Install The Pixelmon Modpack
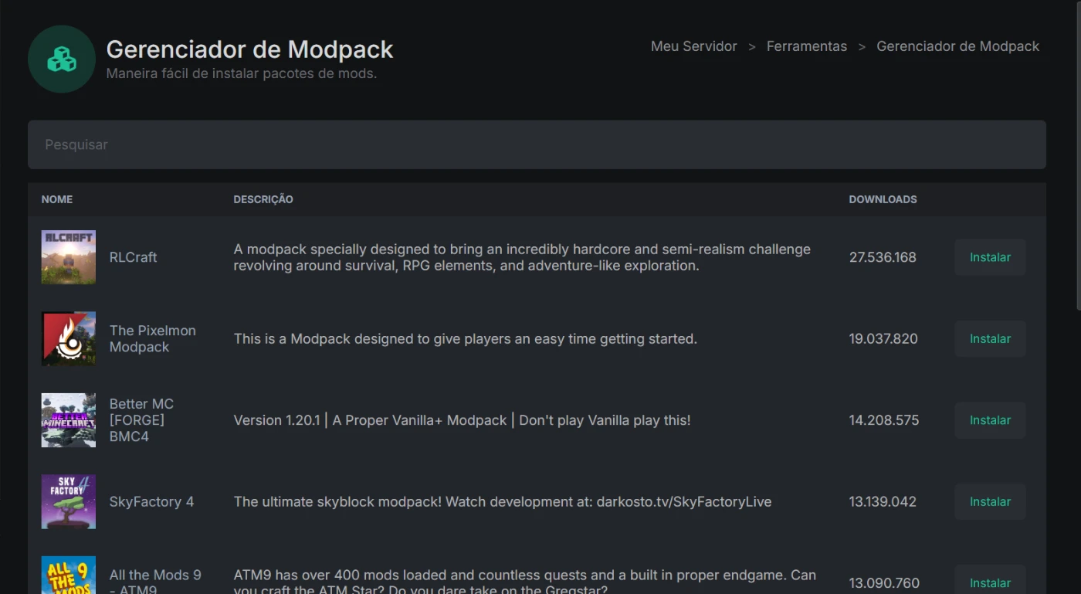 point(990,339)
